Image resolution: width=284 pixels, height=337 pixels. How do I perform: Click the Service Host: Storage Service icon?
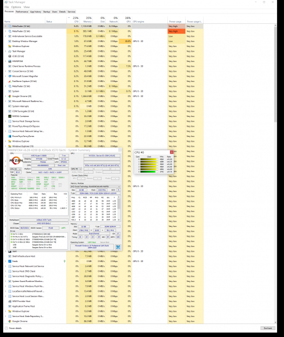(10, 121)
